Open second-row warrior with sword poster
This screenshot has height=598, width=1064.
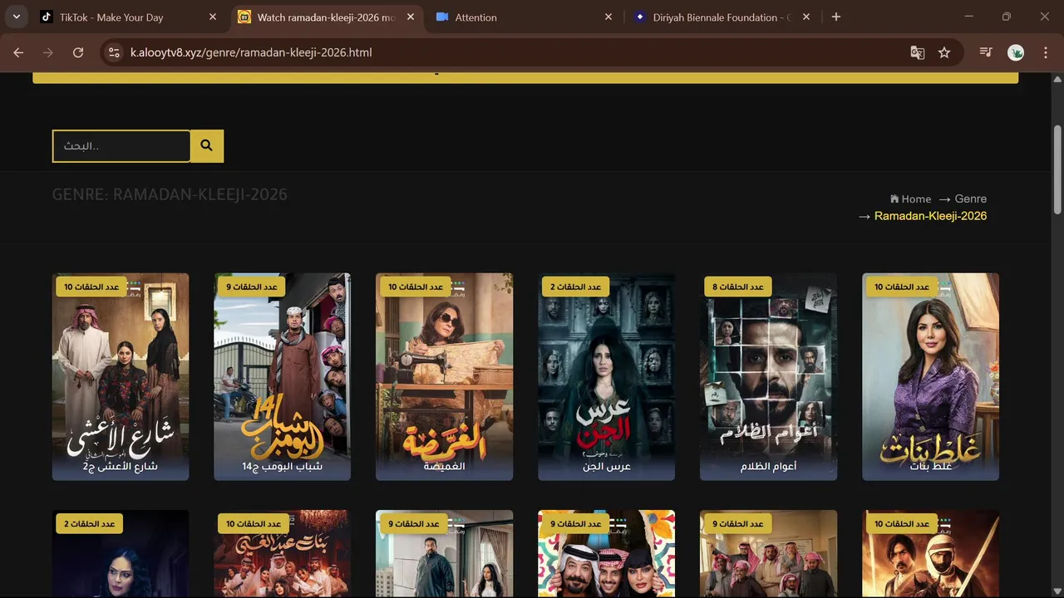pos(930,553)
